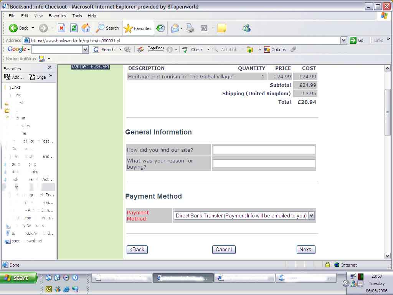Open the Favorites menu in menu bar

click(57, 16)
